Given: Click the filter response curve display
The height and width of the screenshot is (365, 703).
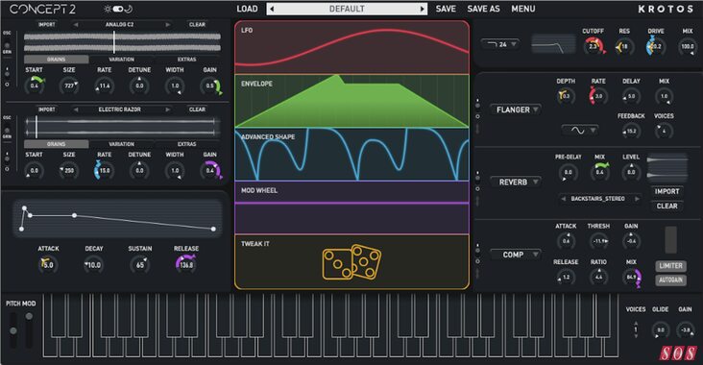Looking at the screenshot, I should pos(554,44).
